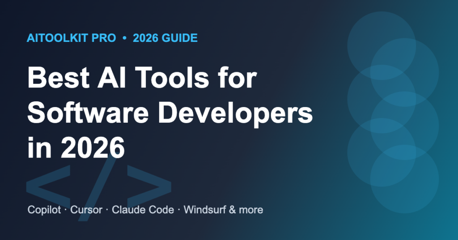The height and width of the screenshot is (240, 458).
Task: Click 'Claude Code' in the subtitle
Action: point(143,210)
